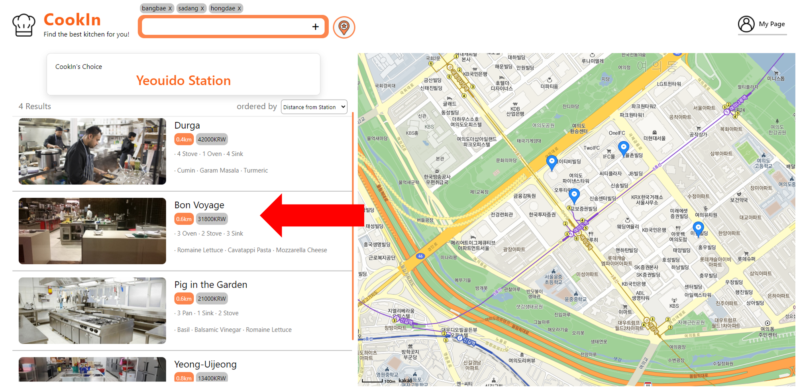Click Romaine Lettuce Cavatappi Pasta ingredients line
The image size is (797, 387).
[x=251, y=250]
